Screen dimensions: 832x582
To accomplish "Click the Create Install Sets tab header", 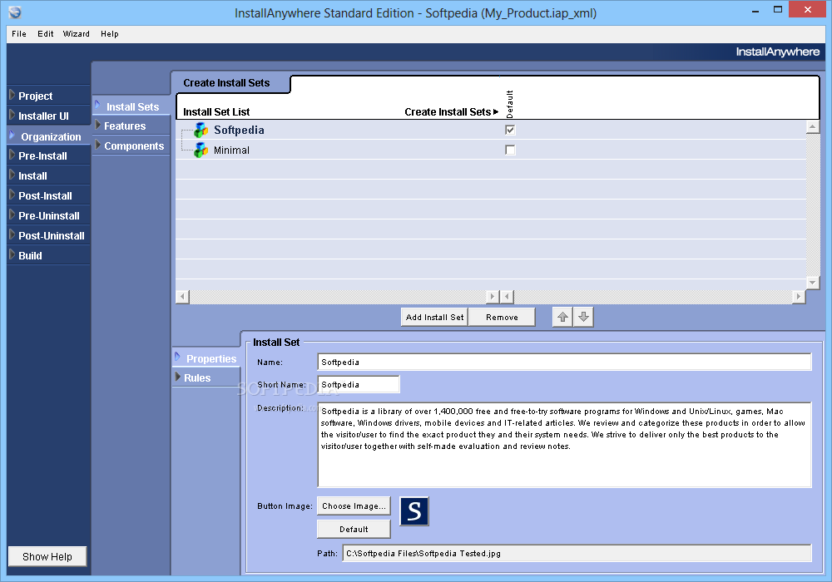I will tap(231, 82).
